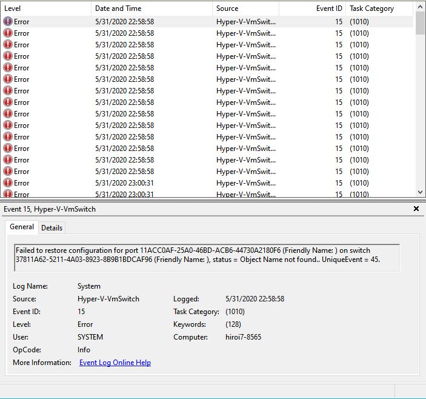
Task: Click the "OpCode:" label
Action: click(27, 350)
